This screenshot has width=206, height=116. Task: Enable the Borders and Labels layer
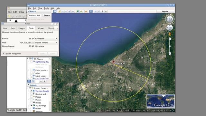tap(32, 94)
